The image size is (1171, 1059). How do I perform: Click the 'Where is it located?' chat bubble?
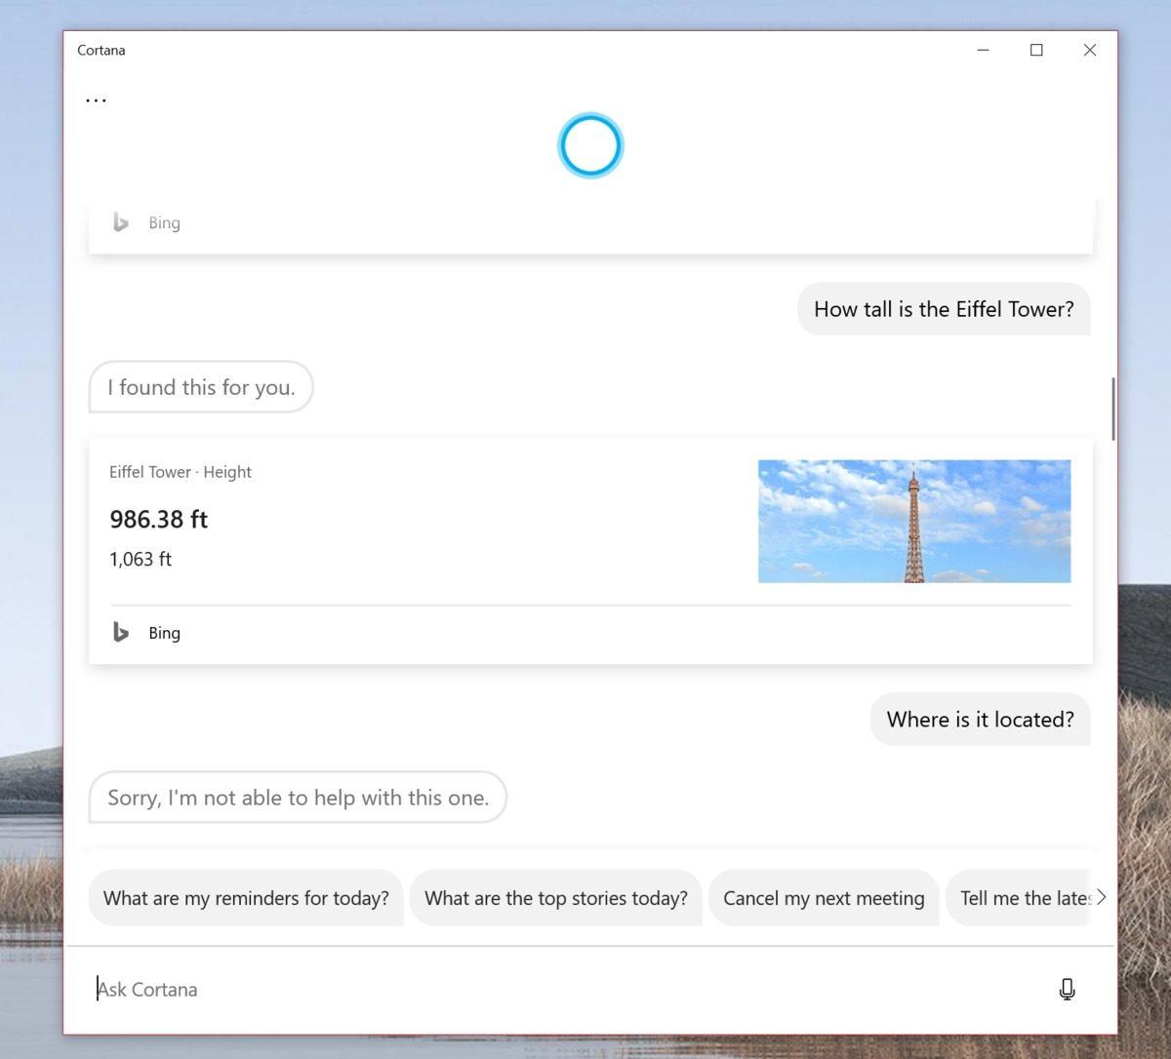coord(979,719)
